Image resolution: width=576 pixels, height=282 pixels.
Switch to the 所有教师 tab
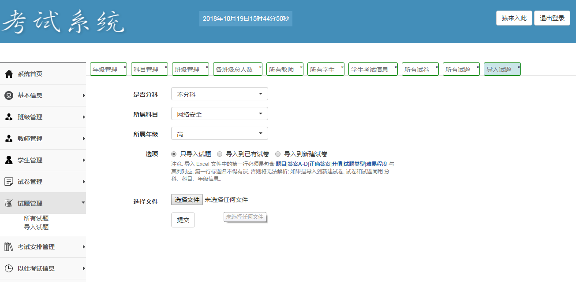(x=282, y=70)
